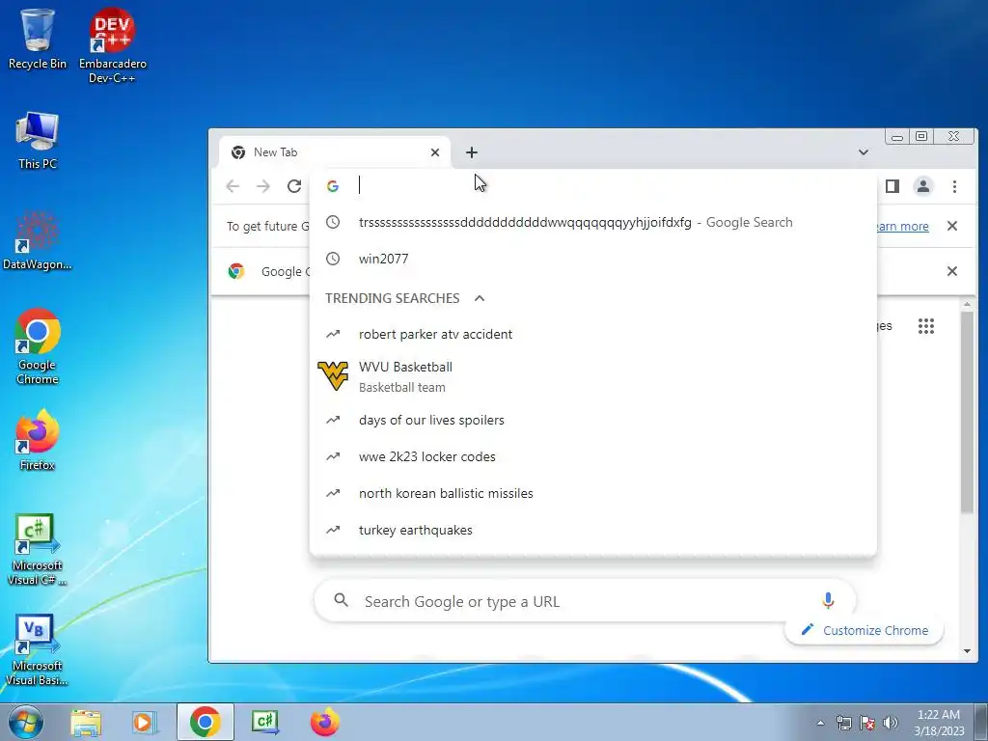This screenshot has height=741, width=988.
Task: Go back with the back arrow
Action: pos(233,186)
